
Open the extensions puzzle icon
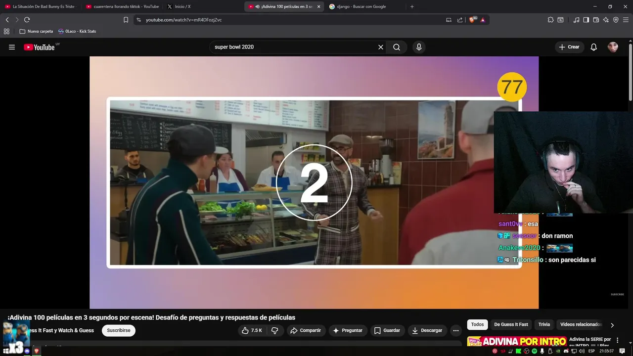(550, 20)
